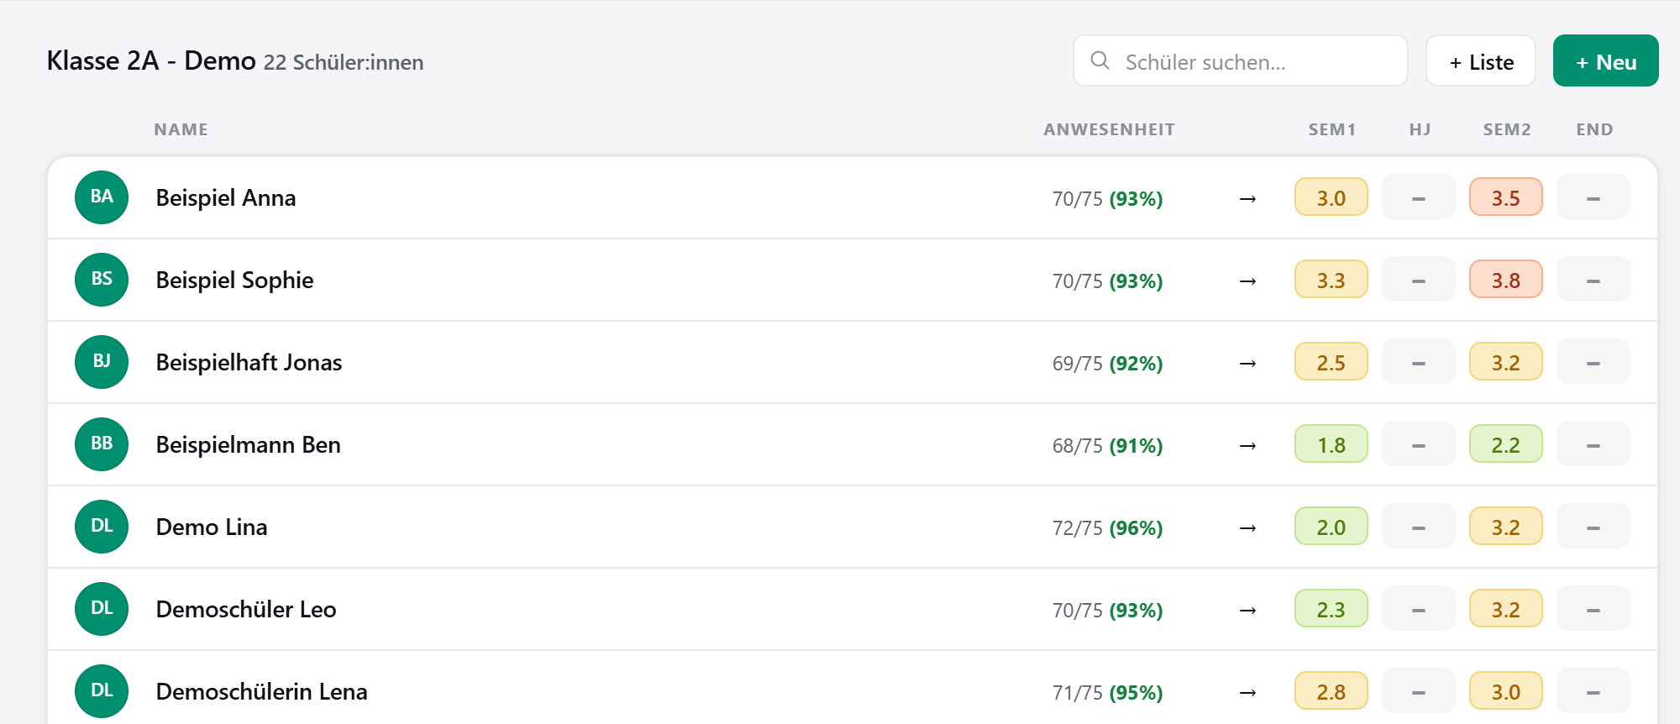This screenshot has width=1680, height=724.
Task: Sort by the ANWESENHEIT column header
Action: pyautogui.click(x=1109, y=129)
